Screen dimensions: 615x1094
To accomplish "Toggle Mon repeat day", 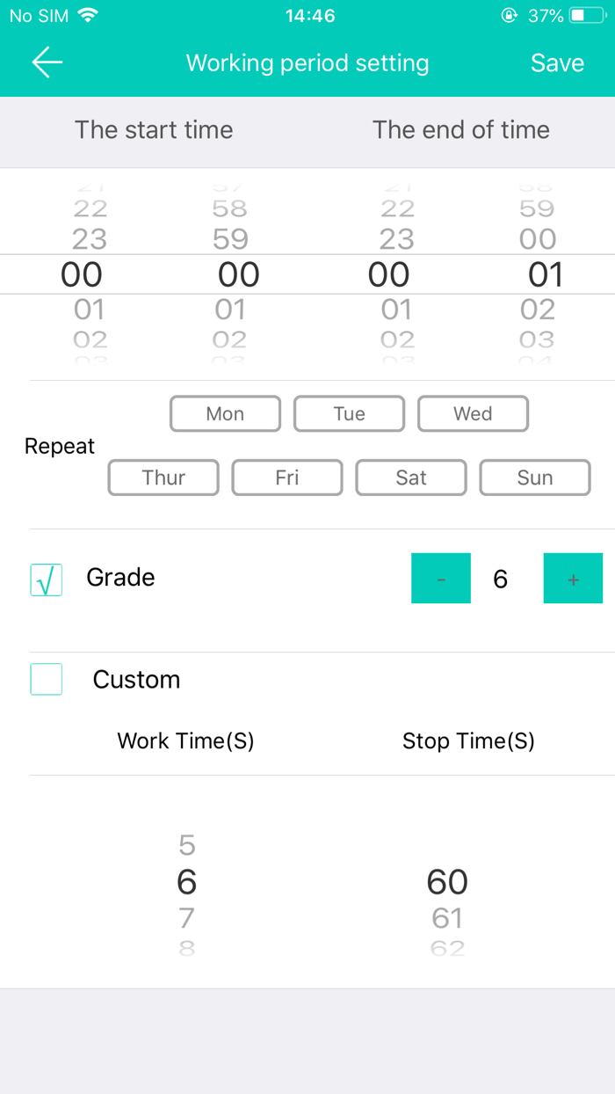I will click(x=225, y=413).
